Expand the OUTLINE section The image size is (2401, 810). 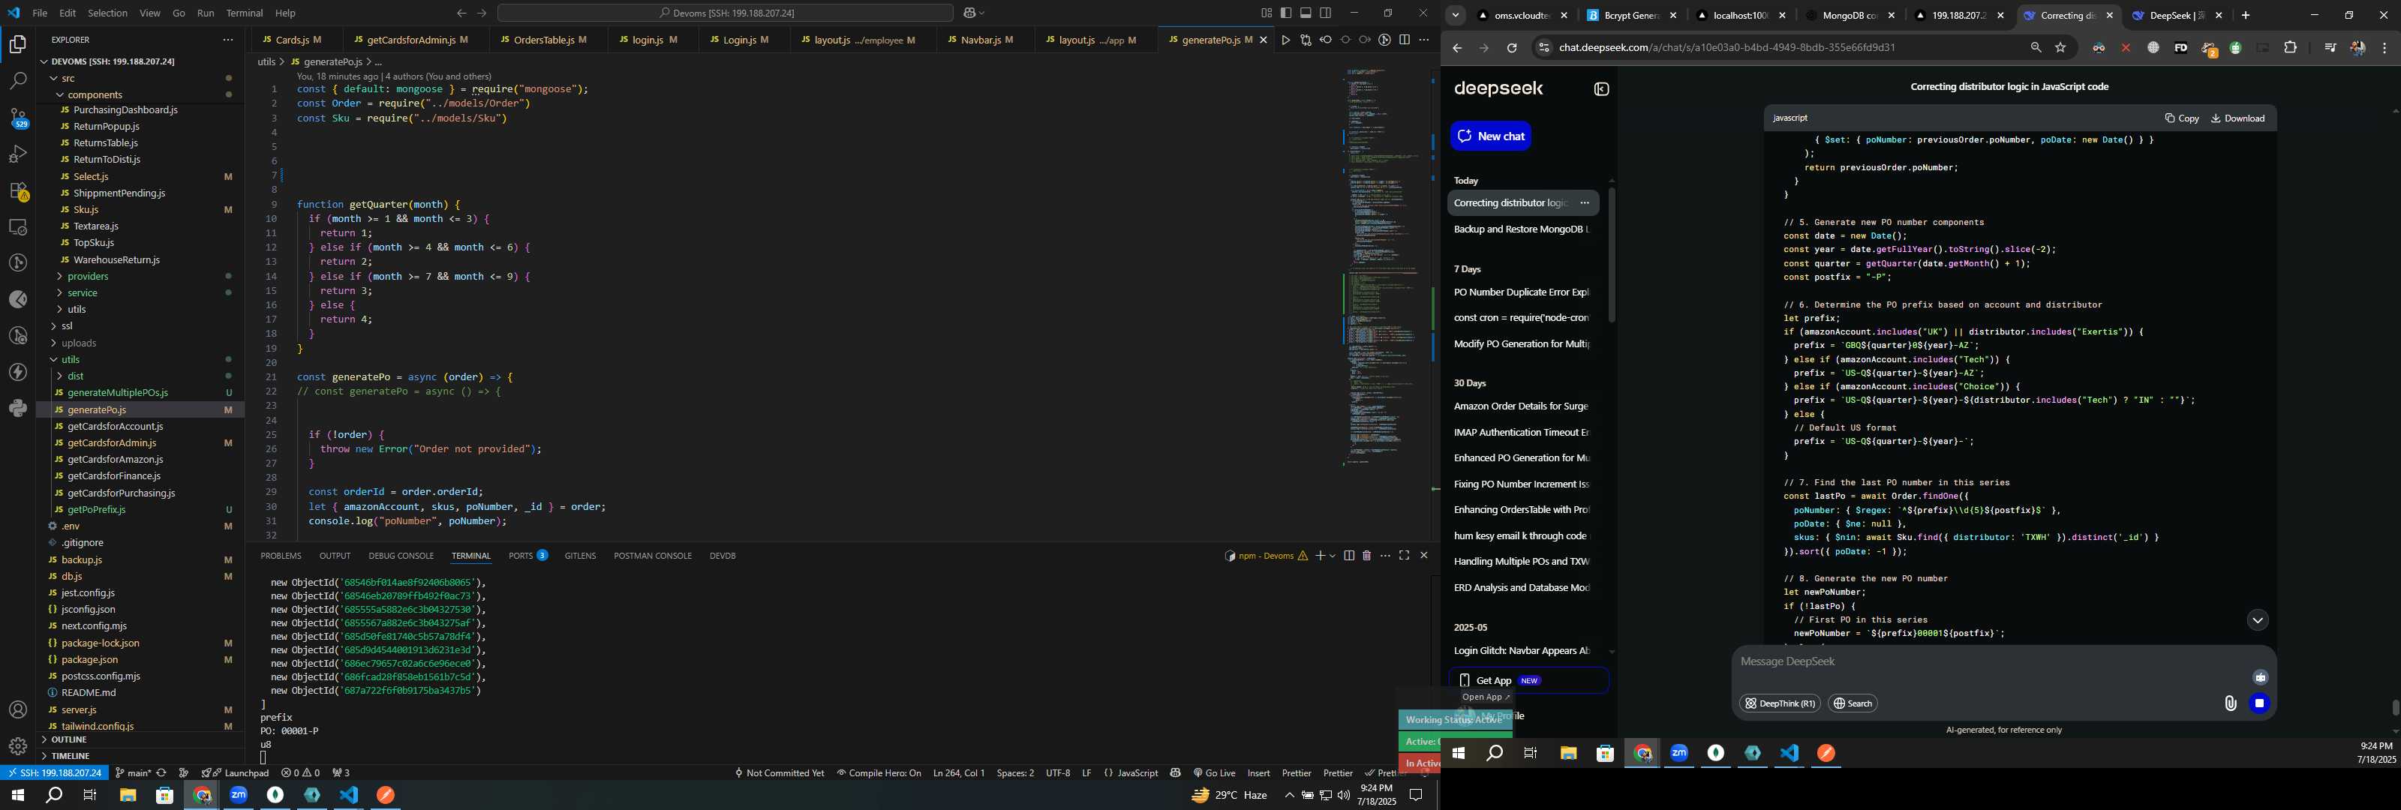69,740
